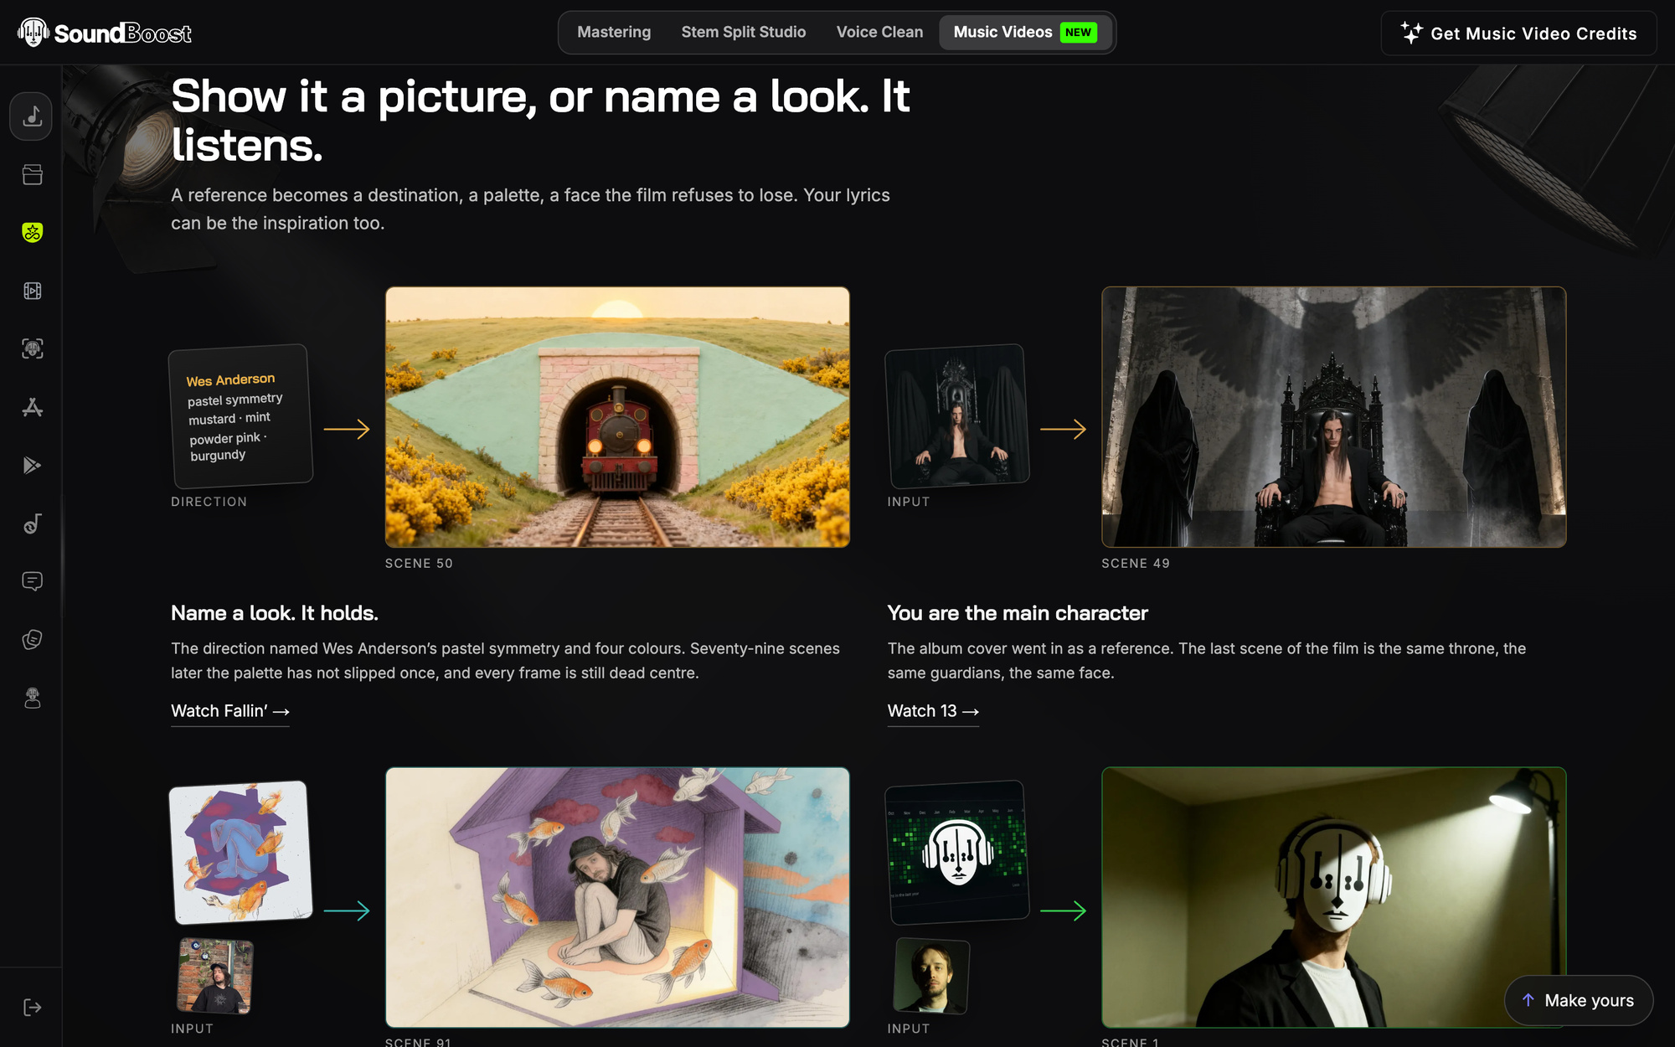Image resolution: width=1675 pixels, height=1047 pixels.
Task: Click the NEW badge beside Music Videos
Action: tap(1078, 32)
